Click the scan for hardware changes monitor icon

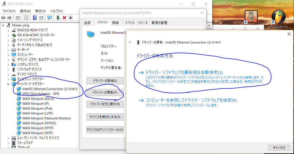[50, 18]
